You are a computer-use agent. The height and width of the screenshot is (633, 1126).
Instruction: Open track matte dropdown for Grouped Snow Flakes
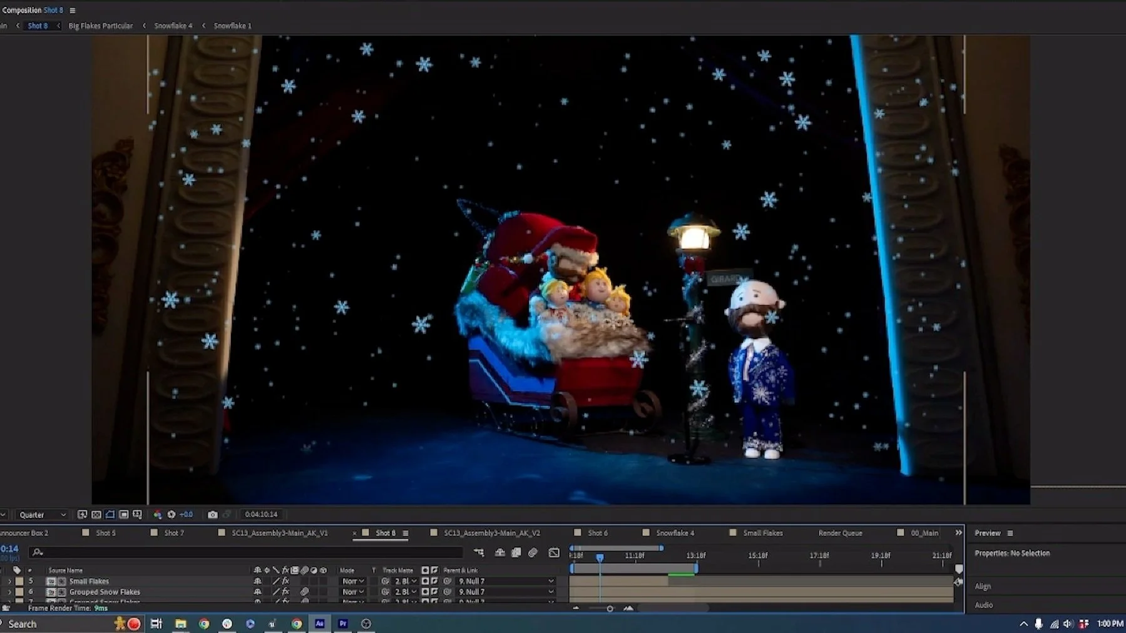[404, 592]
